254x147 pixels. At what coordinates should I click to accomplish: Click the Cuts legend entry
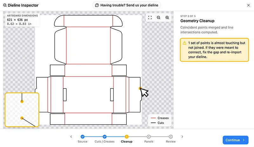[157, 123]
